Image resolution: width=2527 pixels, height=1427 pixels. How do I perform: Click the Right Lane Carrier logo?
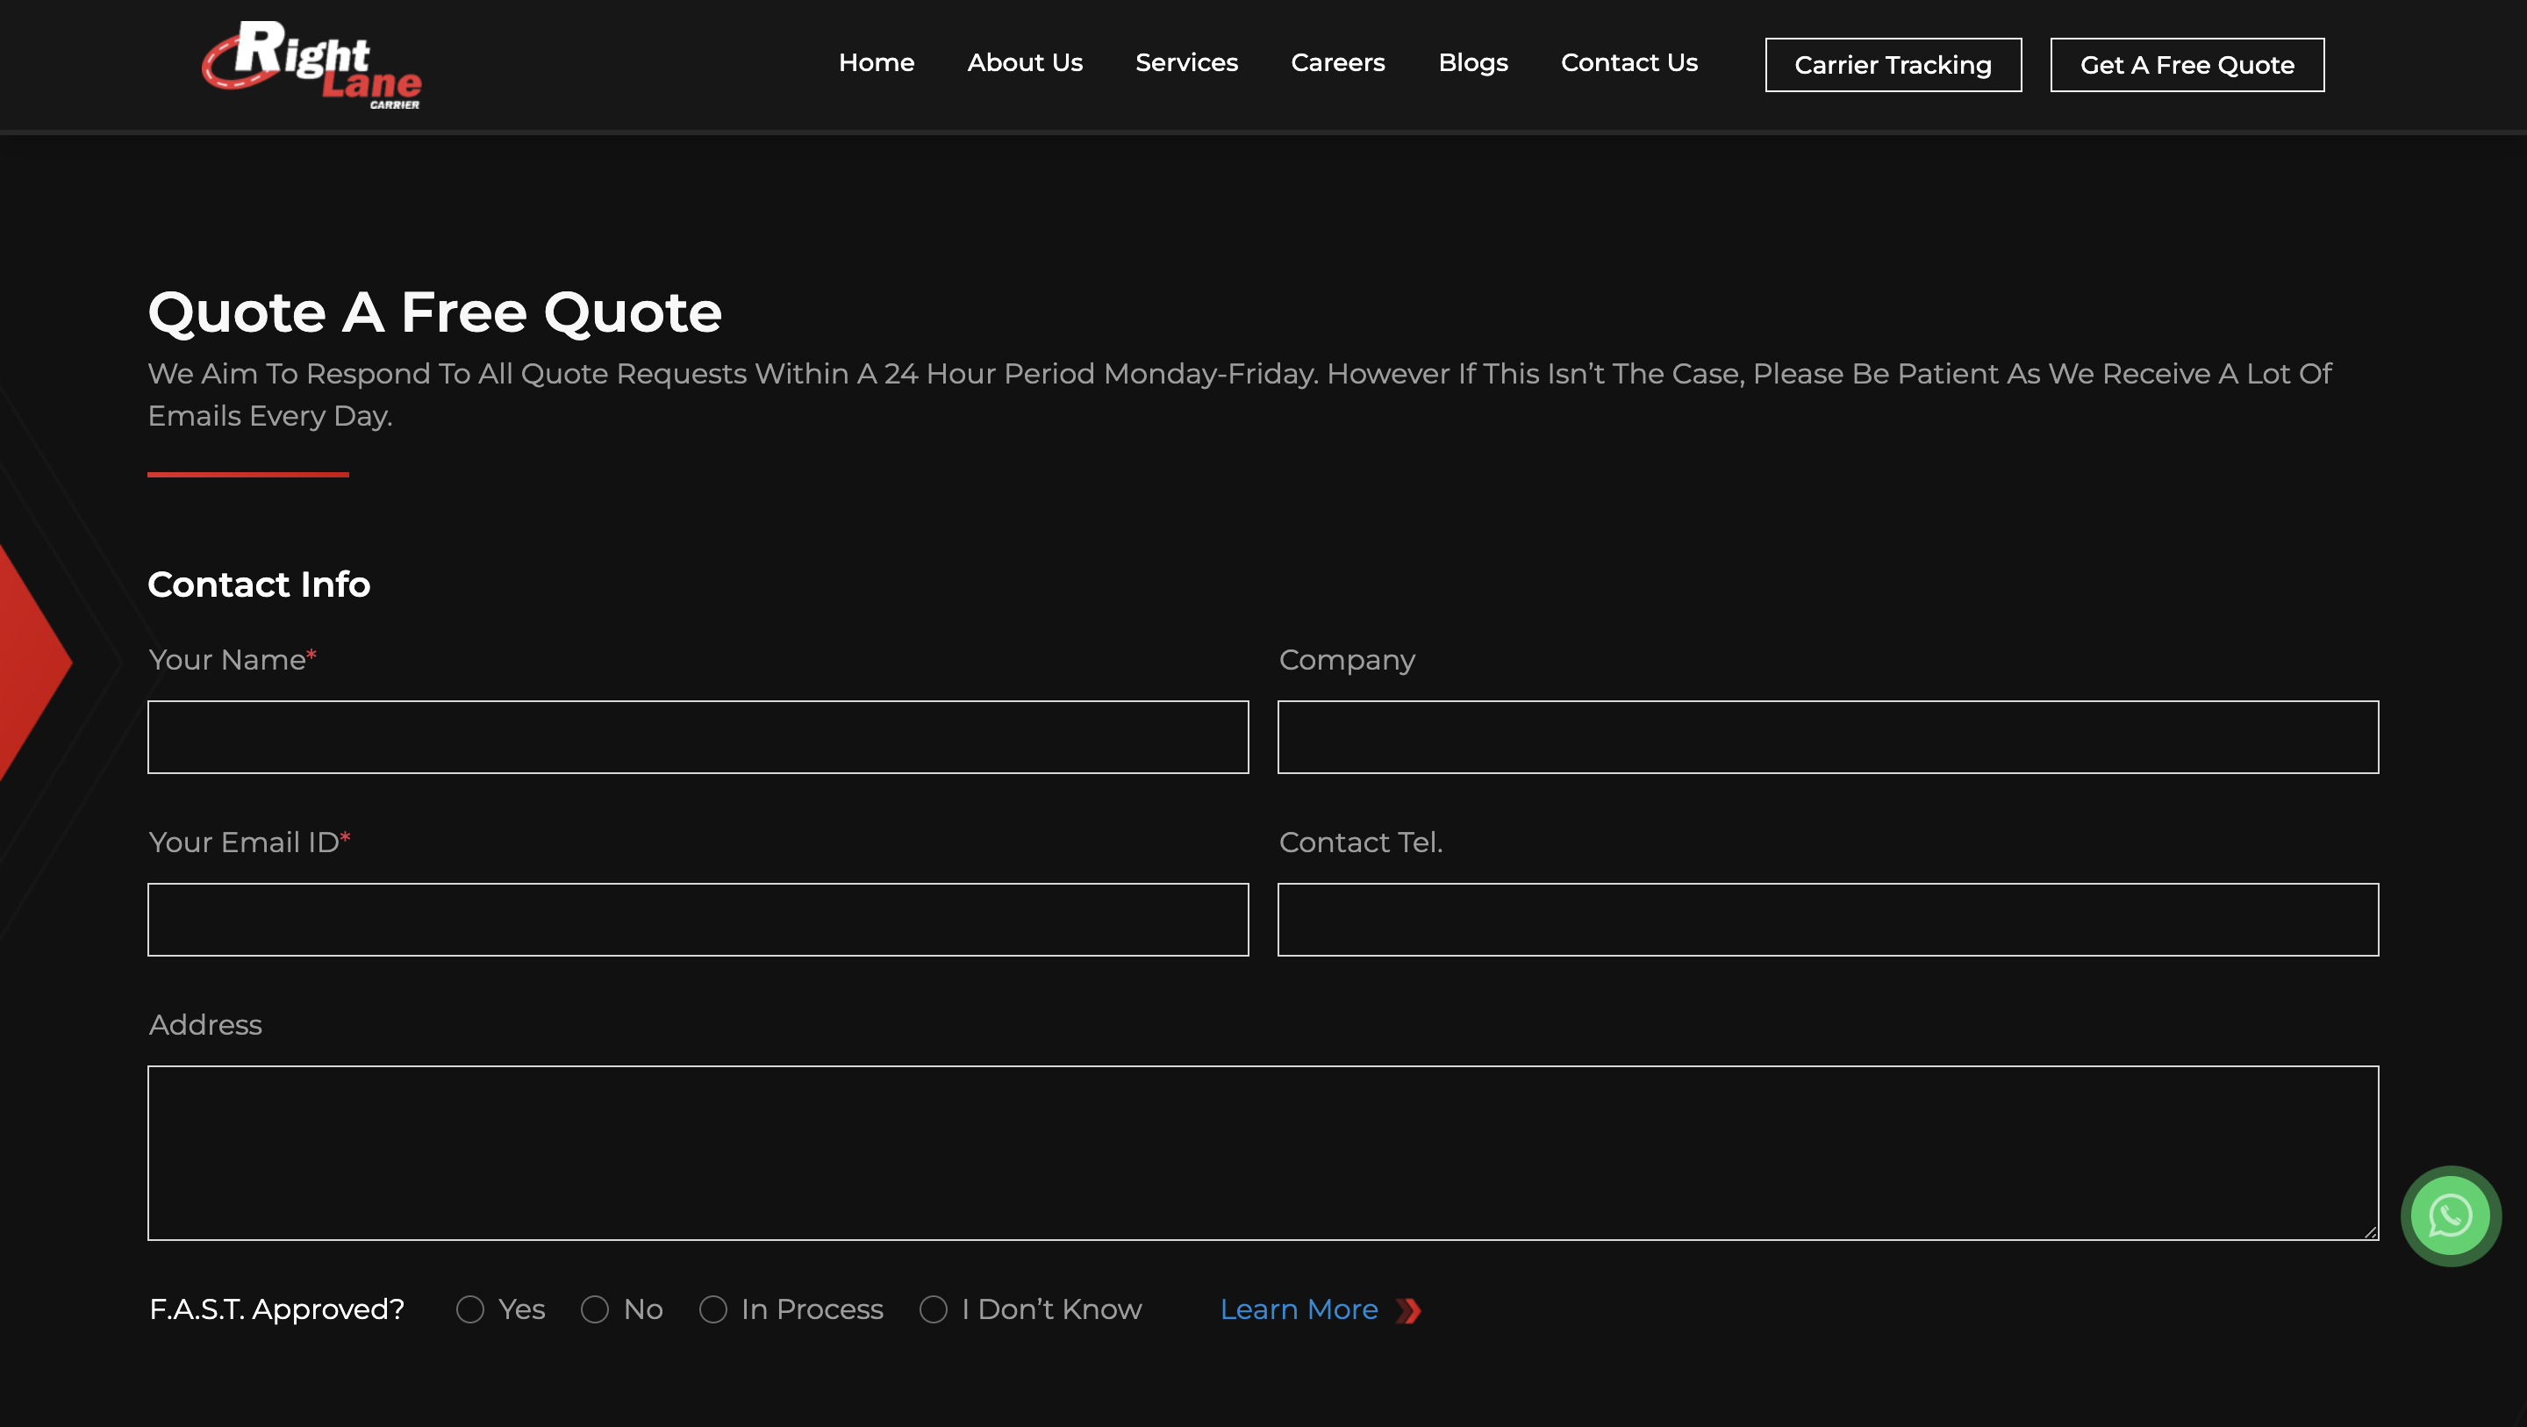pos(314,64)
